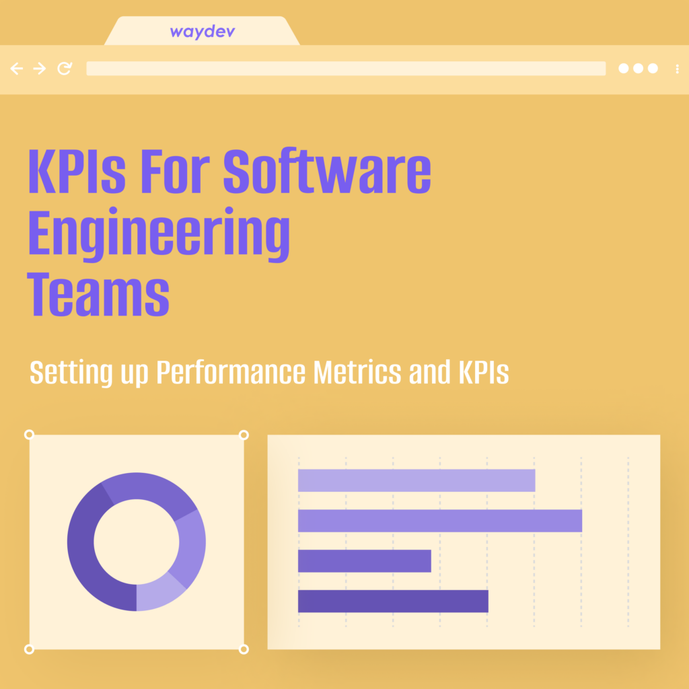Viewport: 689px width, 689px height.
Task: Click the bottom-right selection handle of the donut image
Action: (x=244, y=650)
